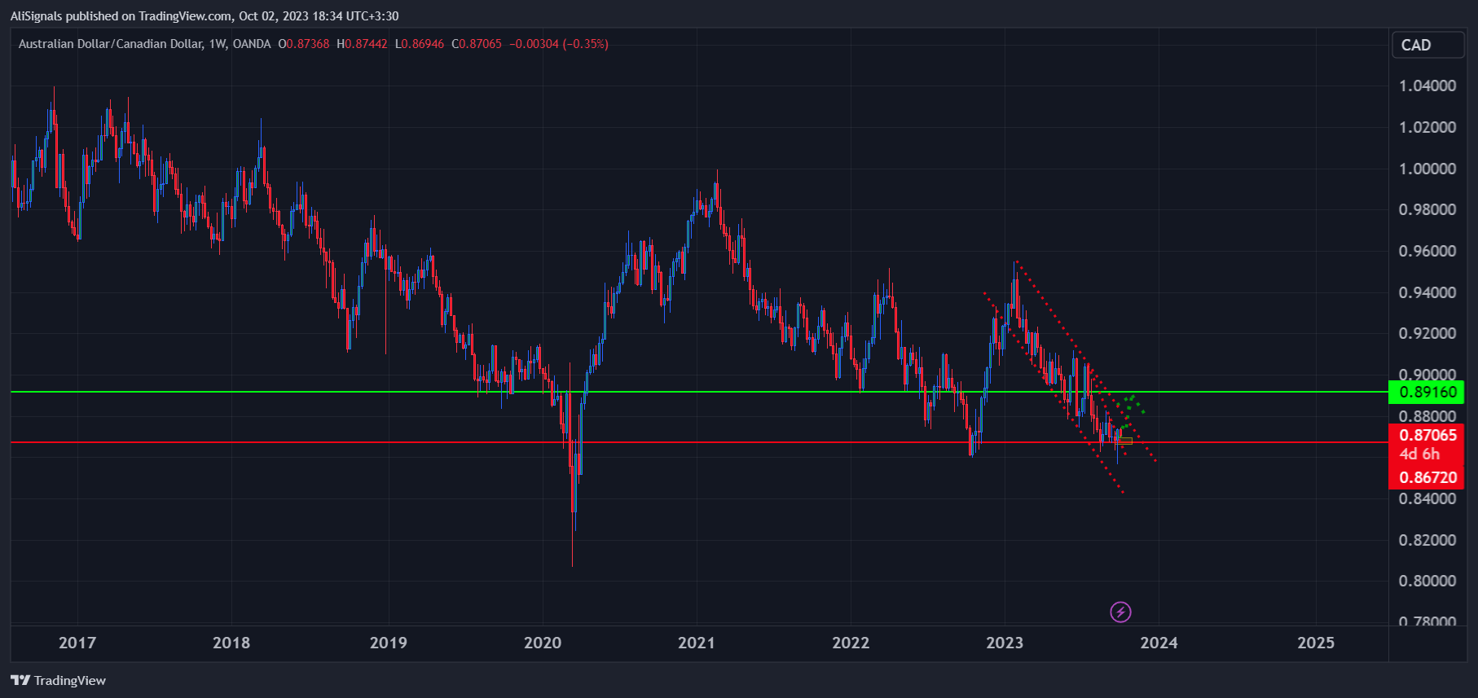1478x698 pixels.
Task: Click the TradingView logo at bottom left
Action: tap(58, 680)
